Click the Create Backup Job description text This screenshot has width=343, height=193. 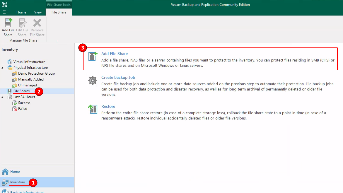(x=217, y=89)
